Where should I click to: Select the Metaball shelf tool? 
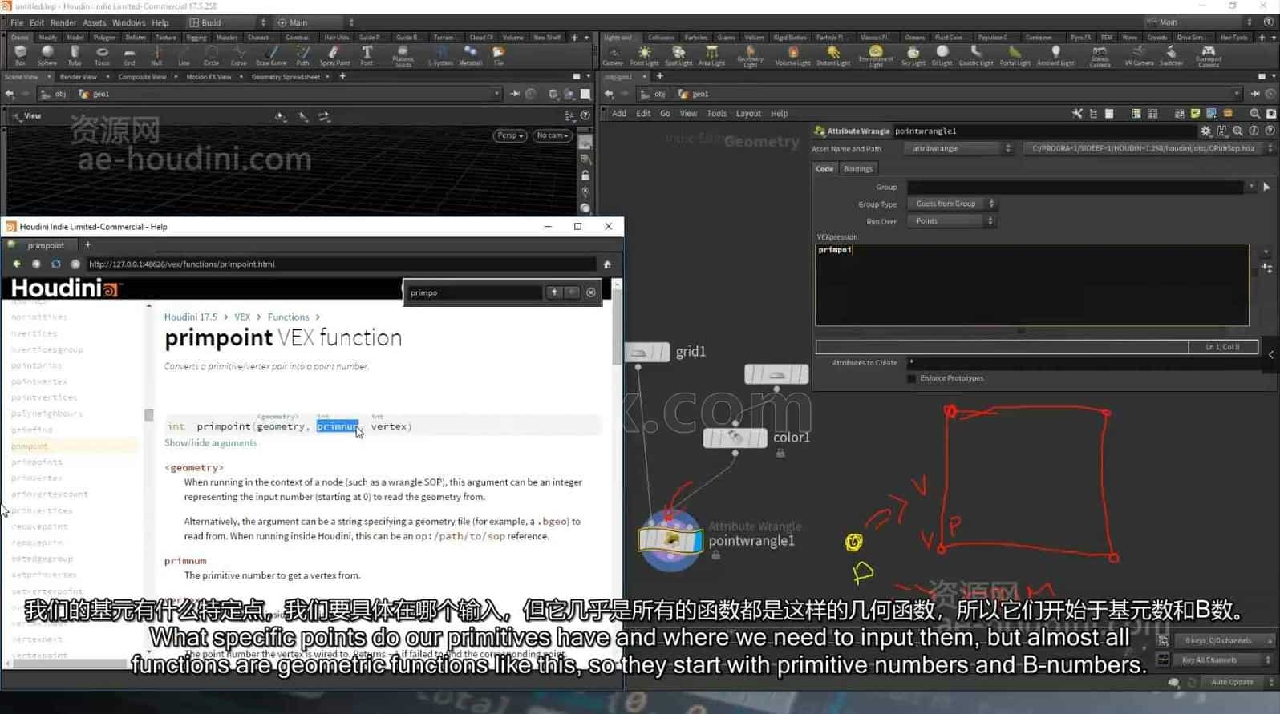click(x=471, y=55)
